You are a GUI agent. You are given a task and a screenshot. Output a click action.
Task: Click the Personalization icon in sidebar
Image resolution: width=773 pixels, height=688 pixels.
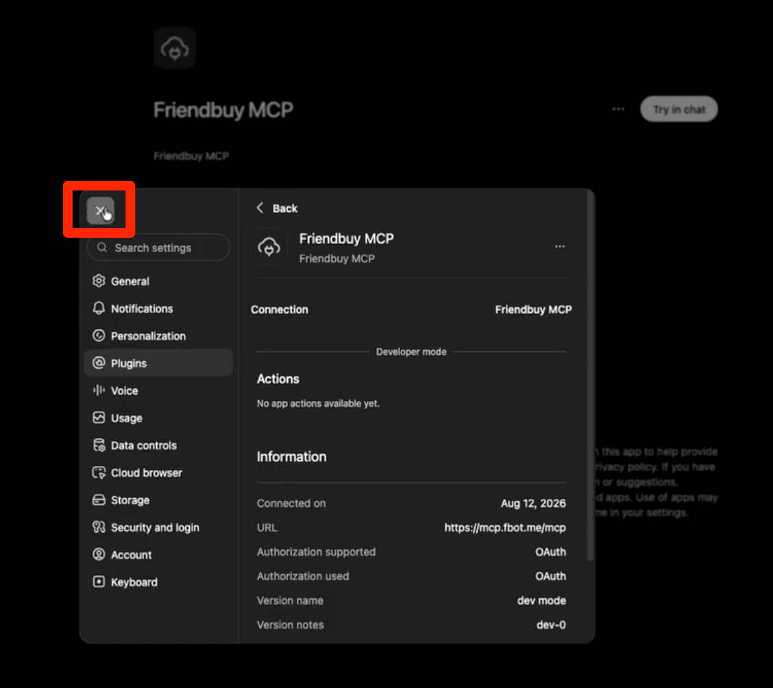[x=99, y=336]
